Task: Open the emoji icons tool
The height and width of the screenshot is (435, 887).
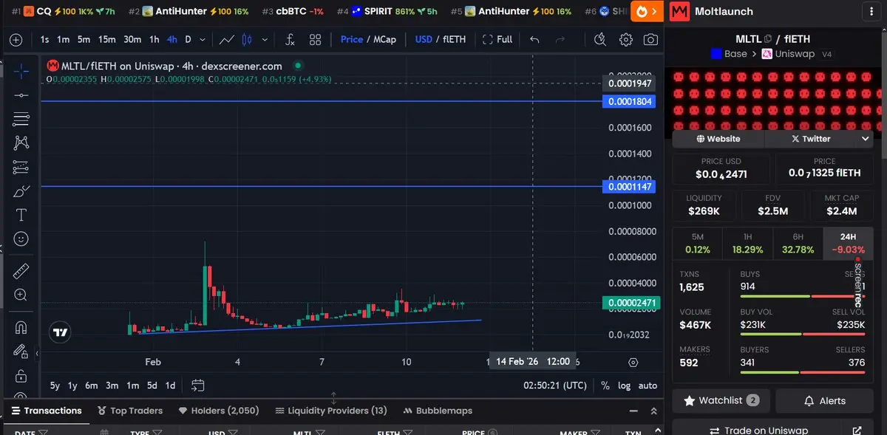Action: (x=21, y=239)
